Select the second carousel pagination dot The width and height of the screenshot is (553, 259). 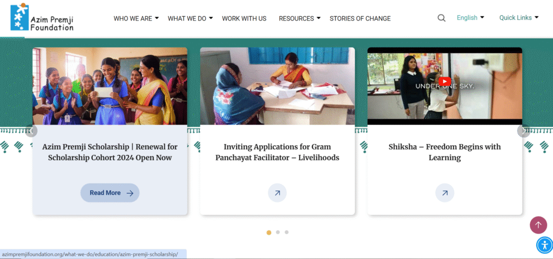[x=278, y=232]
